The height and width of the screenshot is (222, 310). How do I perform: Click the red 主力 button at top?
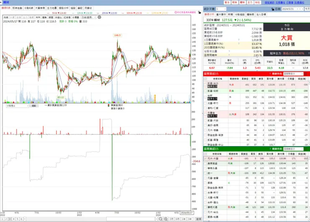(x=250, y=3)
